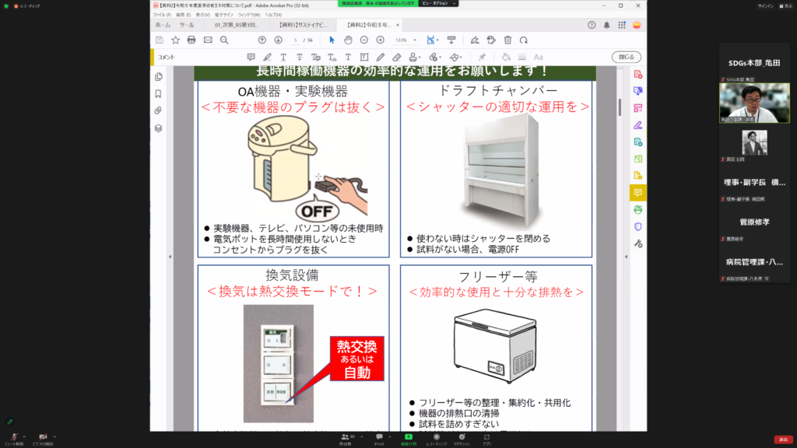Open the bookmarks panel in left sidebar
The image size is (797, 448).
(x=158, y=93)
